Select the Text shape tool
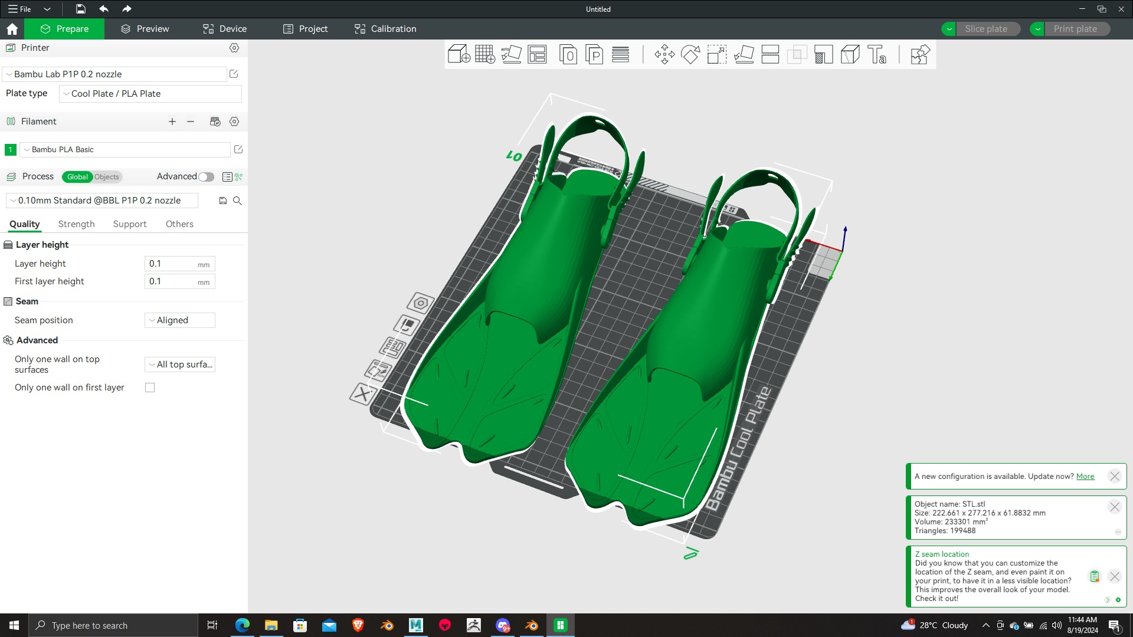 pos(877,54)
